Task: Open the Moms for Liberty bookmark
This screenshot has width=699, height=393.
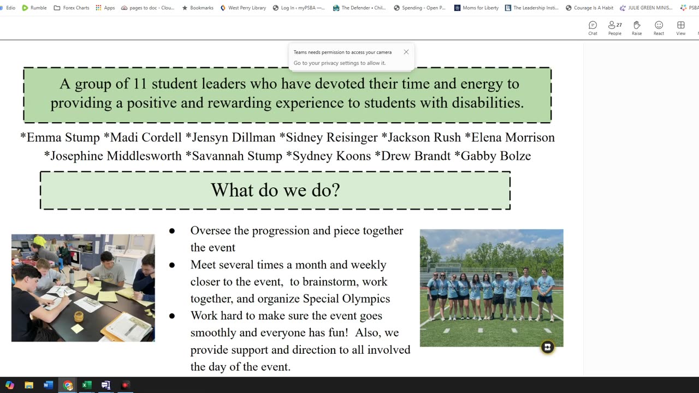Action: pos(476,8)
